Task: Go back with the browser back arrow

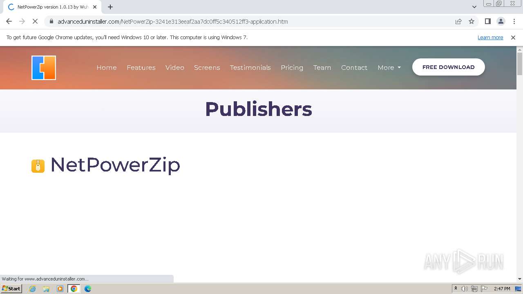Action: 9,21
